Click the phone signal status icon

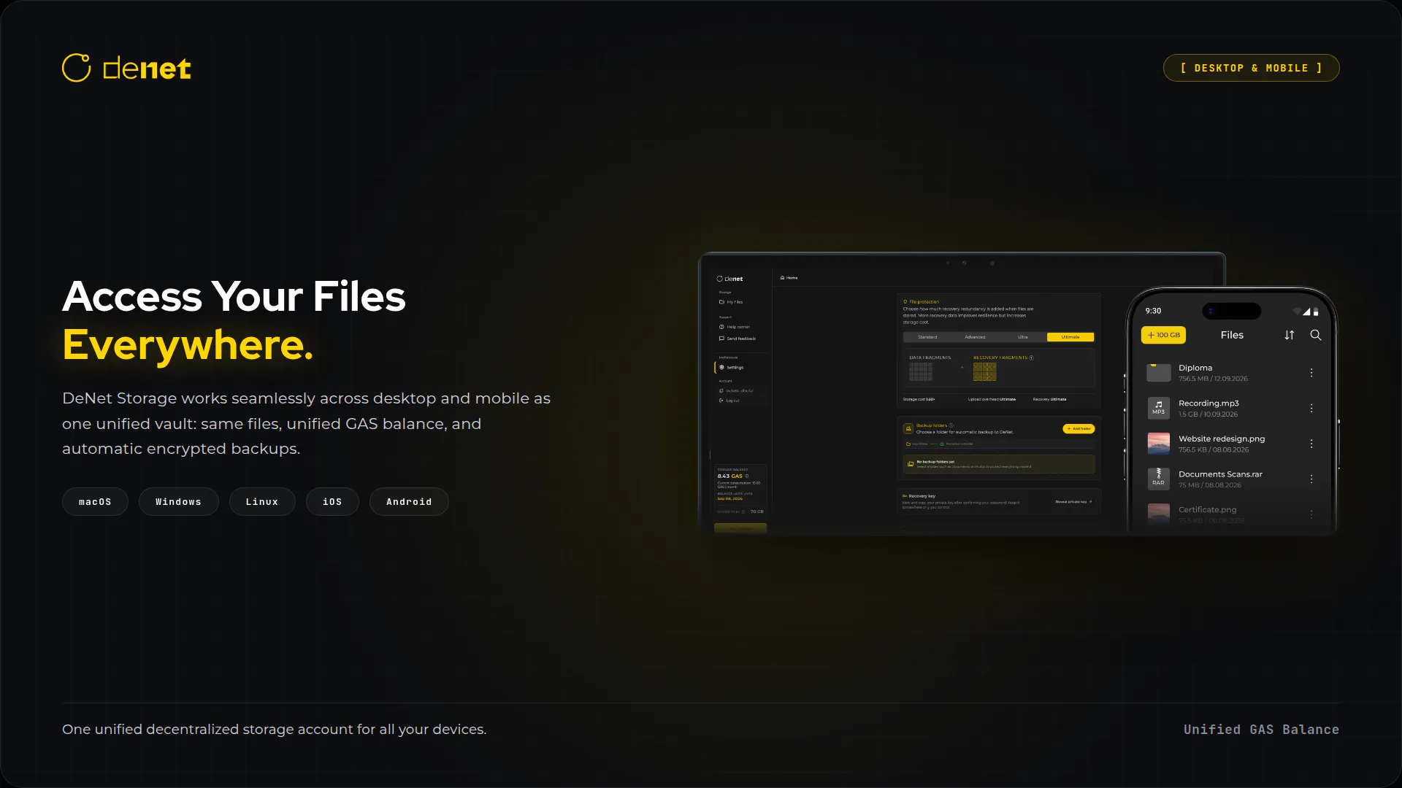pyautogui.click(x=1306, y=312)
